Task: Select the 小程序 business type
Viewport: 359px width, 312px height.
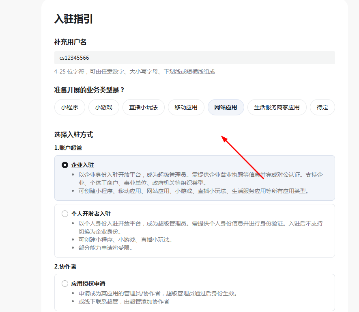Action: 70,107
